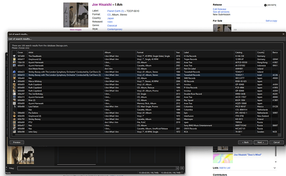Open the Filter dropdown arrow
This screenshot has height=176, width=286.
pos(177,168)
